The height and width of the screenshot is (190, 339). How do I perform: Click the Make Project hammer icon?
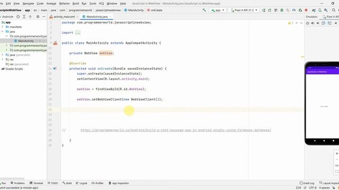[204, 10]
